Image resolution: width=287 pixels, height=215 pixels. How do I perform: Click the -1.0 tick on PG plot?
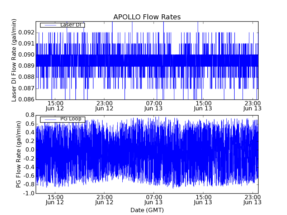[29, 193]
